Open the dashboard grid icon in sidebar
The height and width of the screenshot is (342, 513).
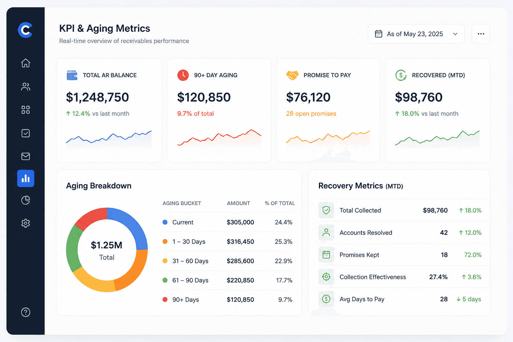click(x=25, y=110)
